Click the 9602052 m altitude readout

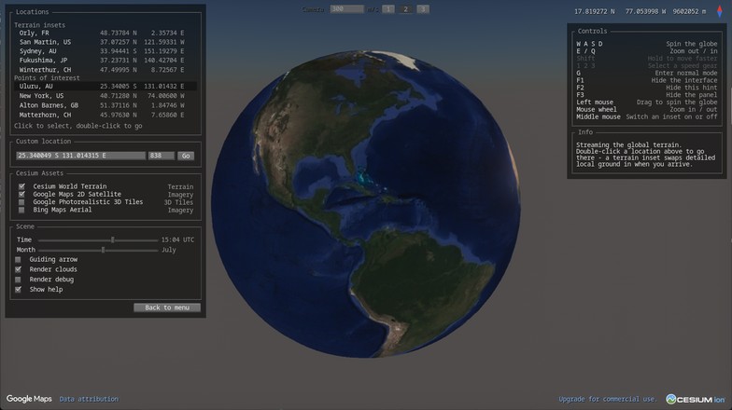point(689,11)
